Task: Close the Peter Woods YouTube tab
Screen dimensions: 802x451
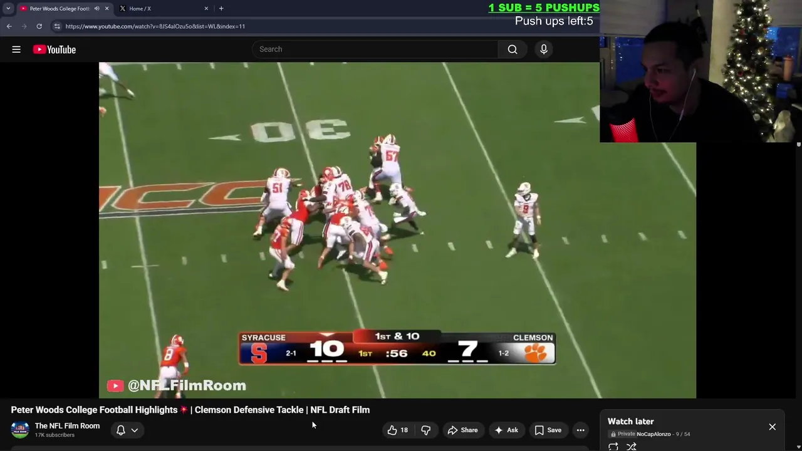Action: pos(107,9)
